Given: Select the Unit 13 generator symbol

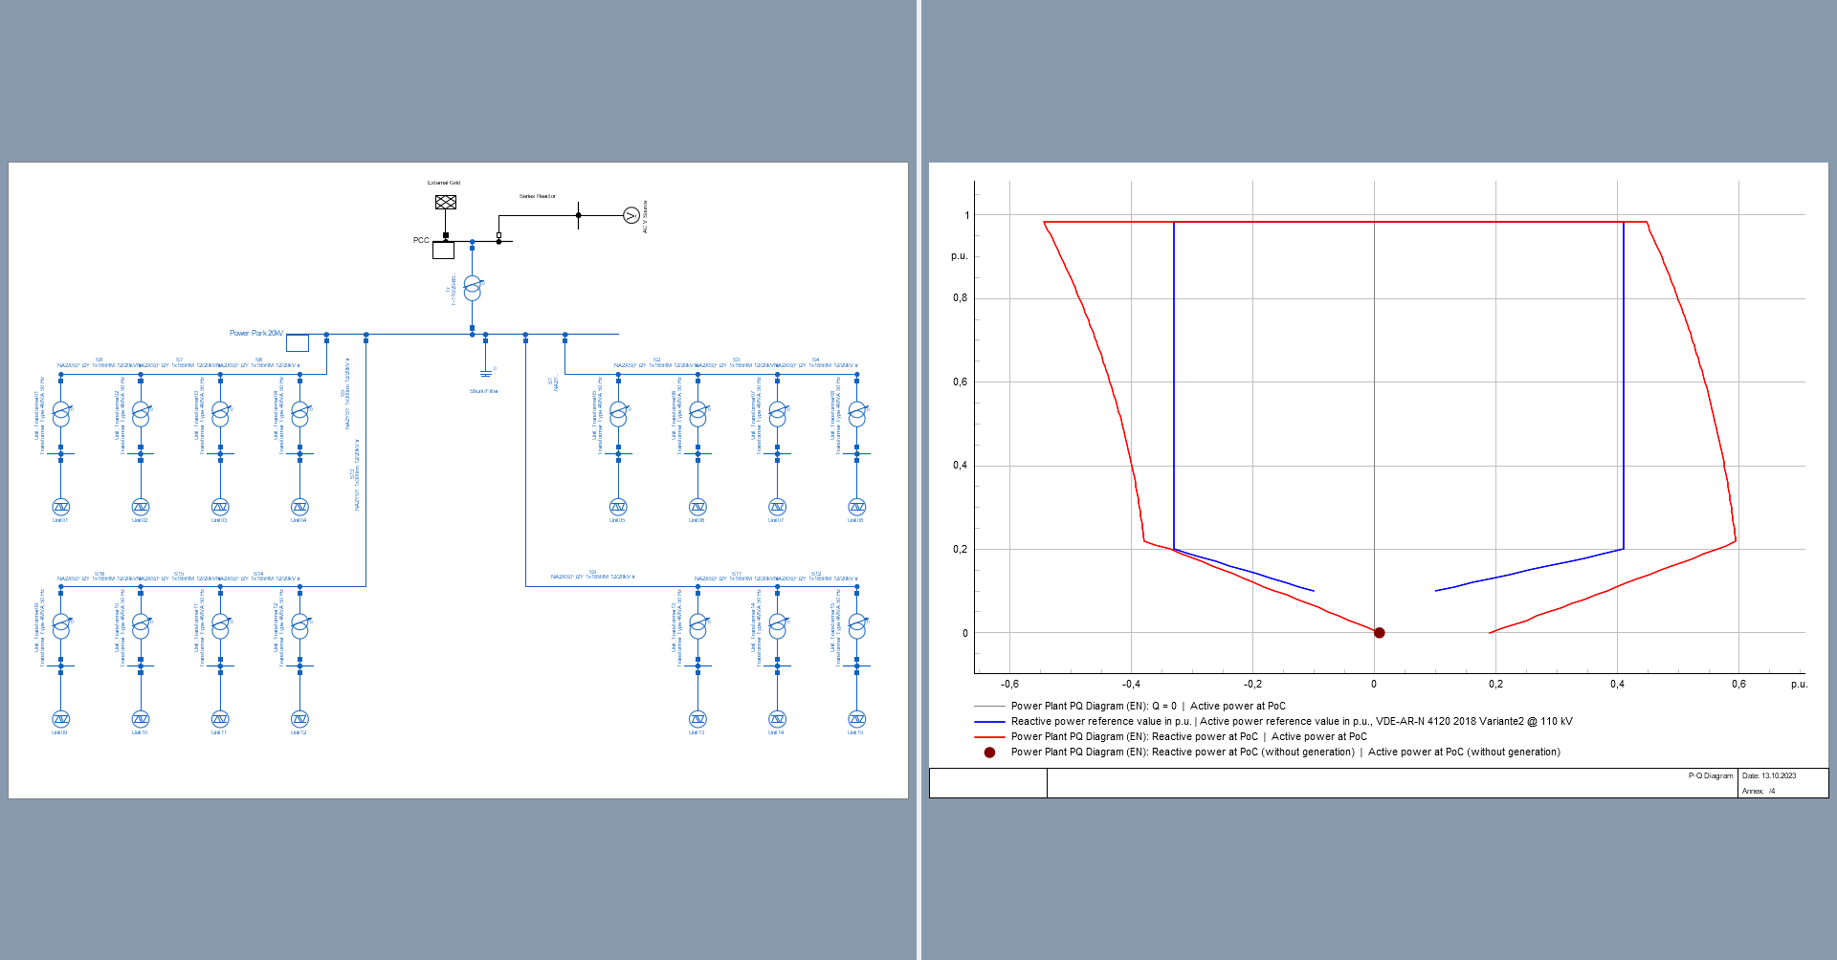Looking at the screenshot, I should pyautogui.click(x=697, y=719).
